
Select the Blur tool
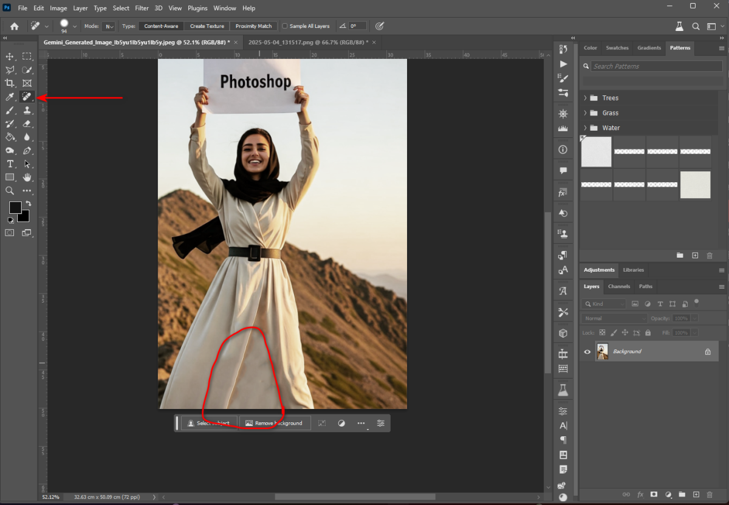pos(27,137)
